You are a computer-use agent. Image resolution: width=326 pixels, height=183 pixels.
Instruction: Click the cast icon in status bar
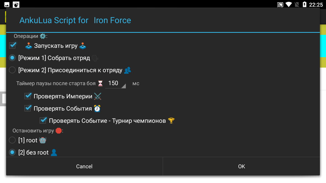tap(280, 5)
